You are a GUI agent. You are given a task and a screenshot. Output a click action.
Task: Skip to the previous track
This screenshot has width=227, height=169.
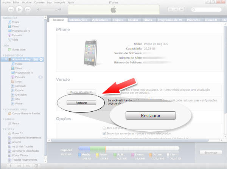[11, 9]
